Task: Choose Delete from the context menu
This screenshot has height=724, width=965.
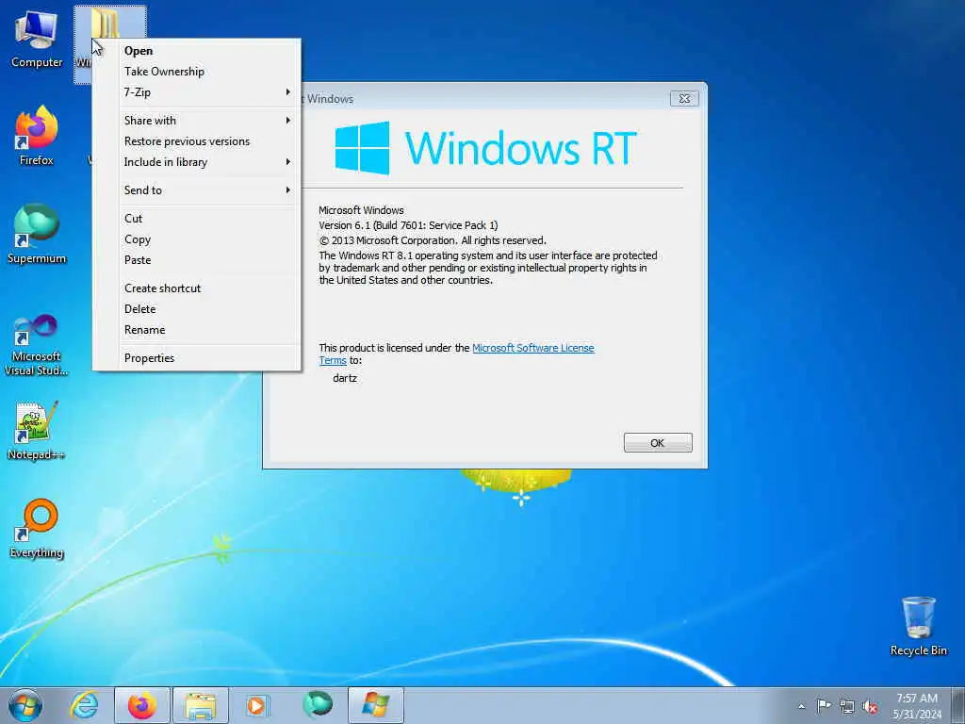Action: coord(197,309)
